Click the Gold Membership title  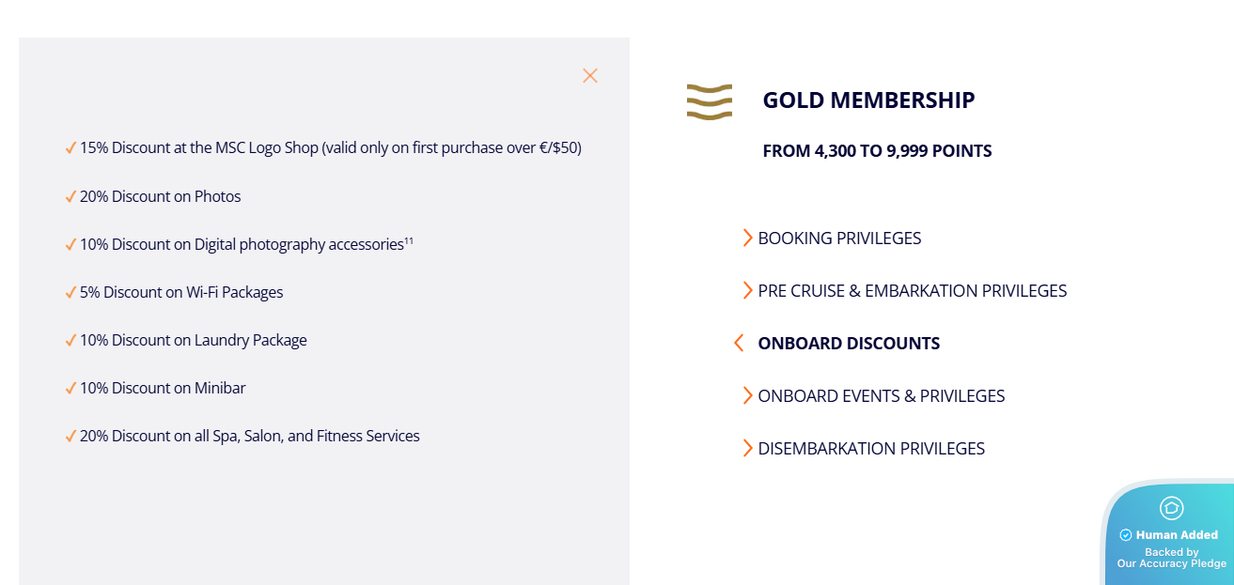tap(868, 100)
